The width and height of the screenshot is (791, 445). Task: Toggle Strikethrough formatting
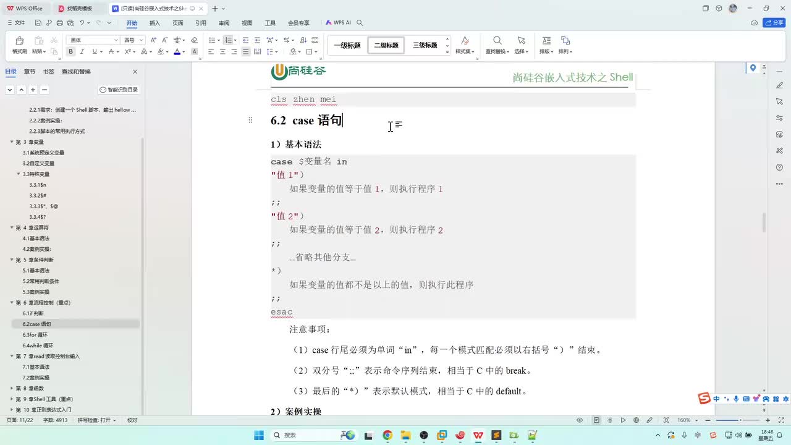(x=112, y=52)
